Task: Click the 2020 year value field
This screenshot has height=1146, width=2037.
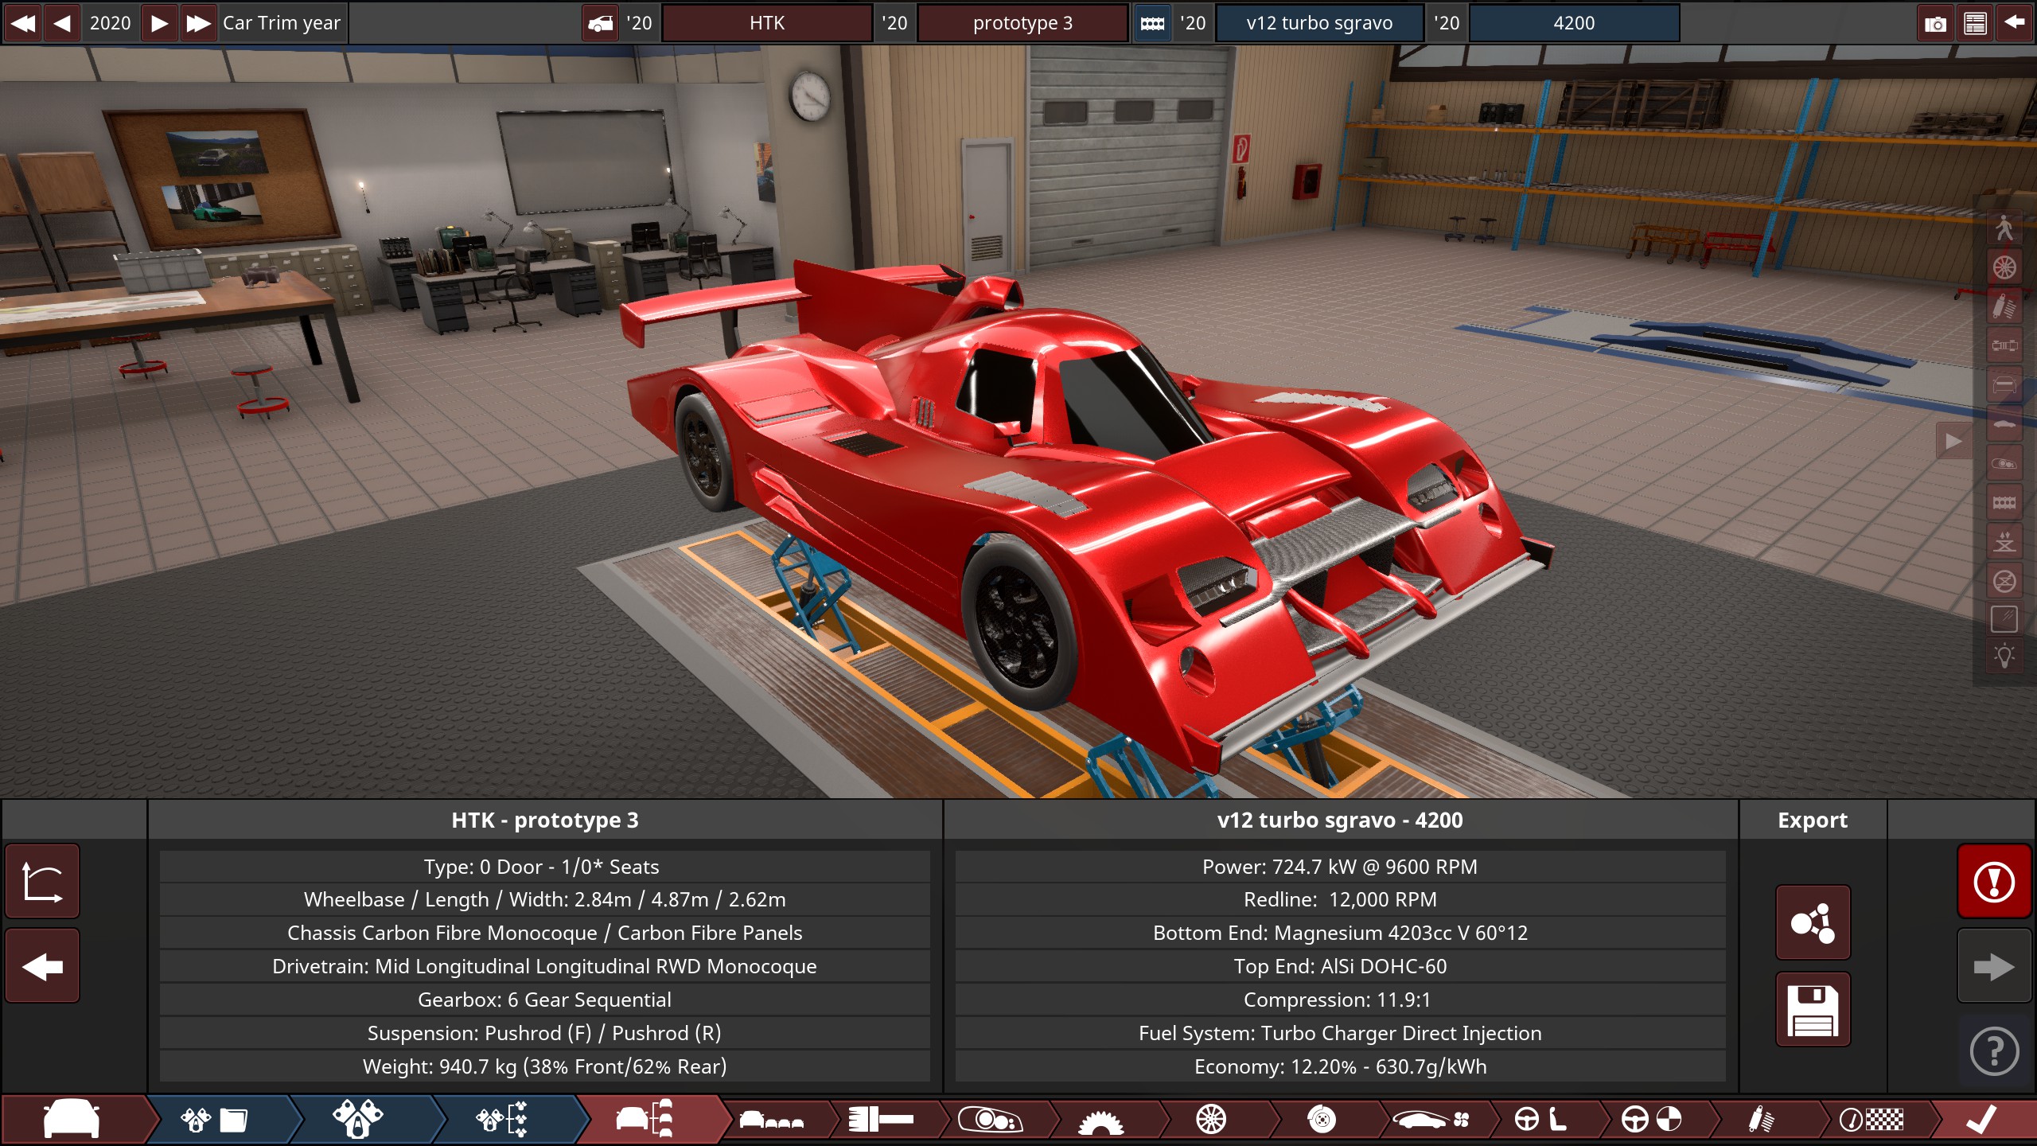Action: (111, 23)
